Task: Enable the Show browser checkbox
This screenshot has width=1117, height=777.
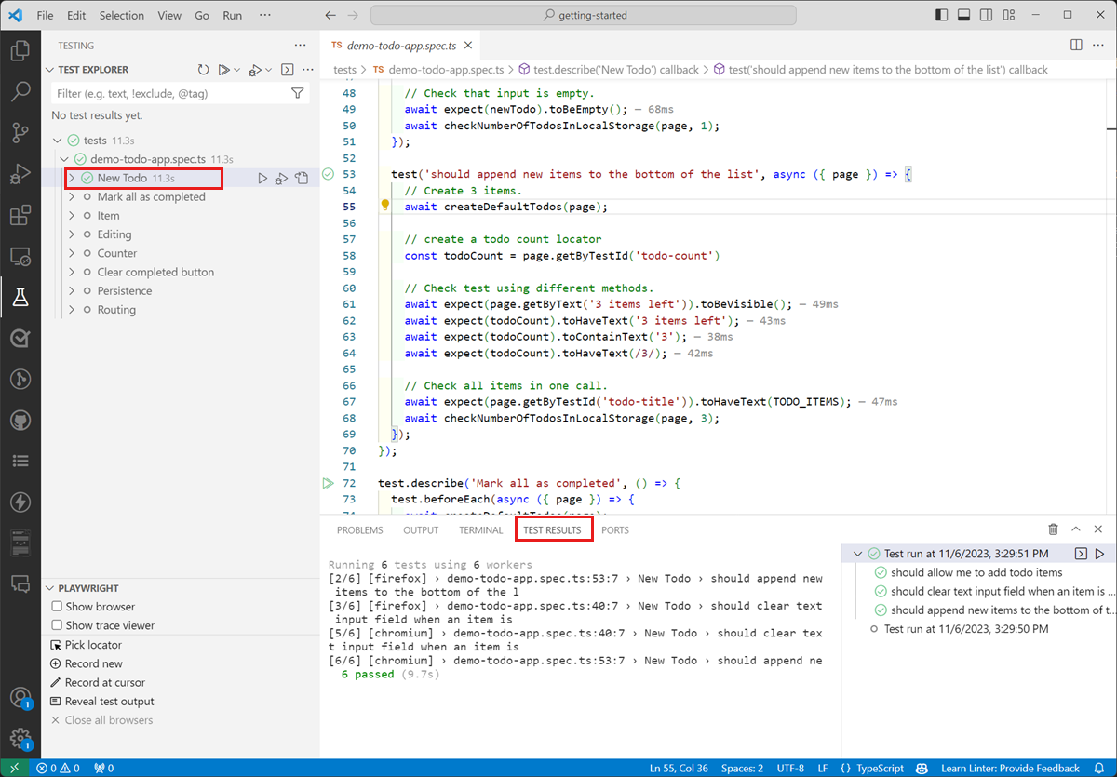Action: pos(57,607)
